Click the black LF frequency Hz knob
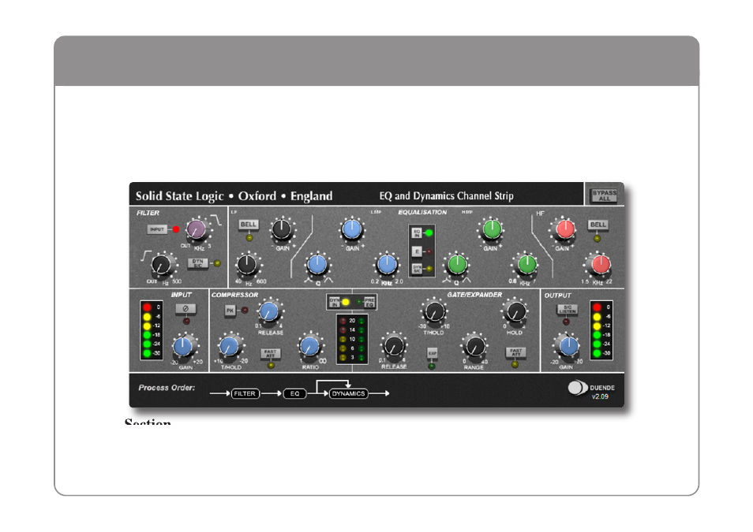 point(247,265)
